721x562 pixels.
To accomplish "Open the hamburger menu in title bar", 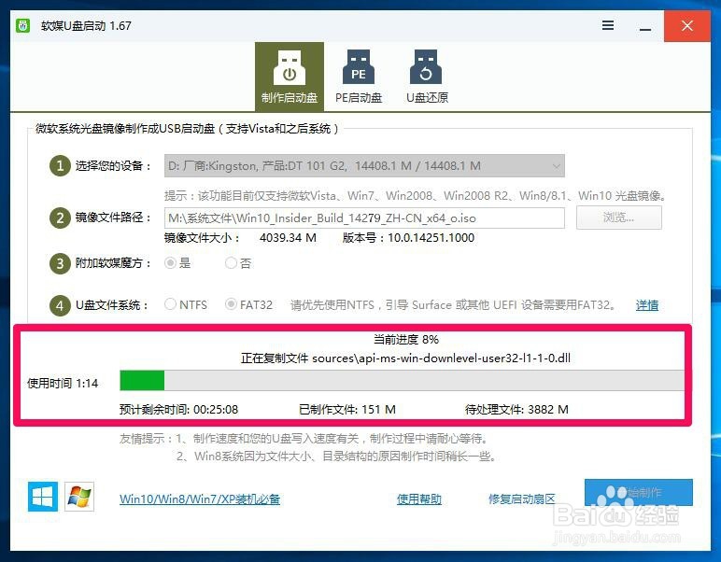I will point(608,25).
